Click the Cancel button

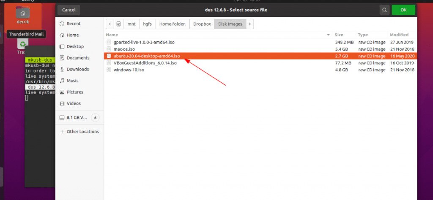click(x=69, y=10)
